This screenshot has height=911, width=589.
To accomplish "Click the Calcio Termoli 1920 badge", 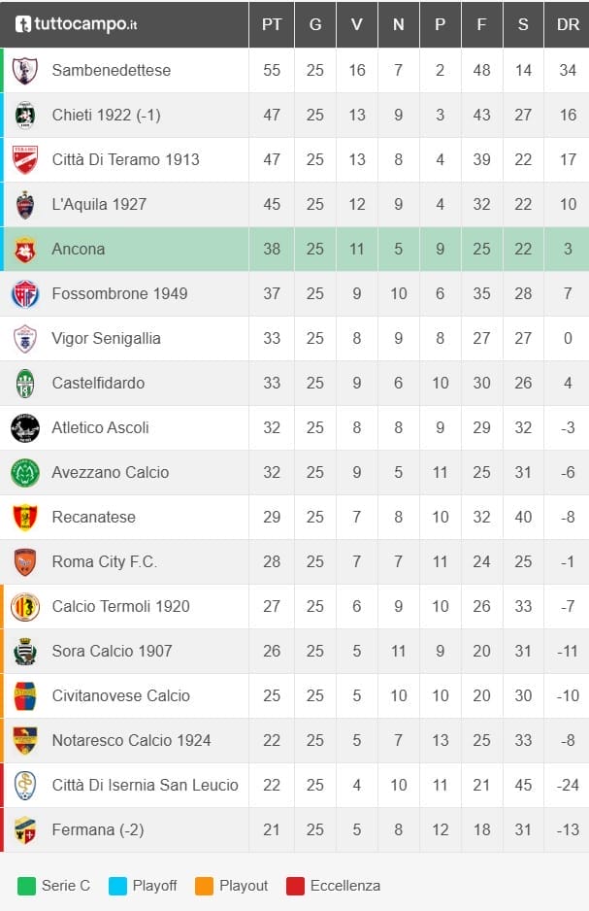I will [x=24, y=607].
